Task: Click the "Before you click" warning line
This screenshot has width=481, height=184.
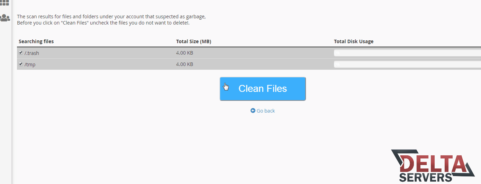Action: point(103,23)
